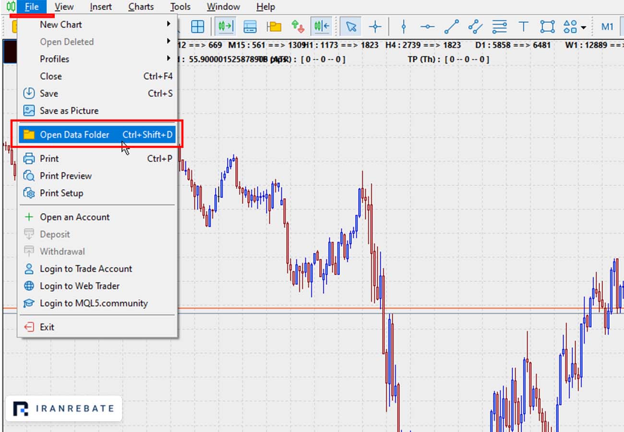Click the 'TP (Th) : [ 0 -- 0 -- 0 ]' label
Viewport: 624px width, 432px height.
click(448, 60)
